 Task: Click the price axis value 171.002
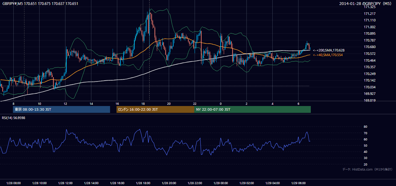[370, 27]
